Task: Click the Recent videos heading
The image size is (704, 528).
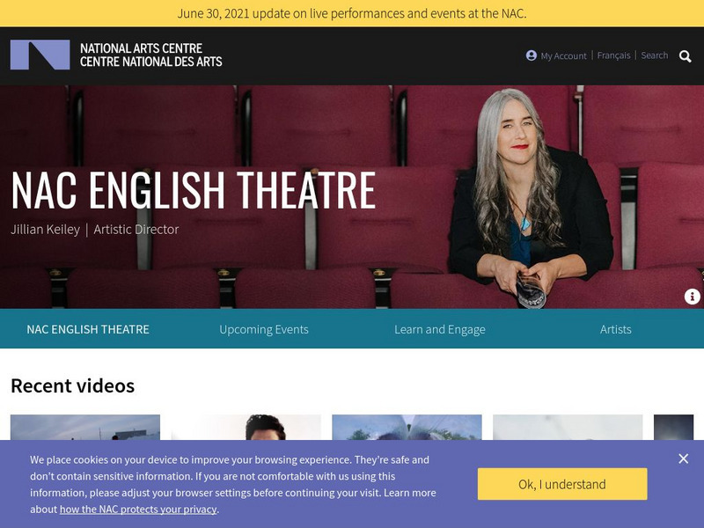Action: tap(73, 385)
